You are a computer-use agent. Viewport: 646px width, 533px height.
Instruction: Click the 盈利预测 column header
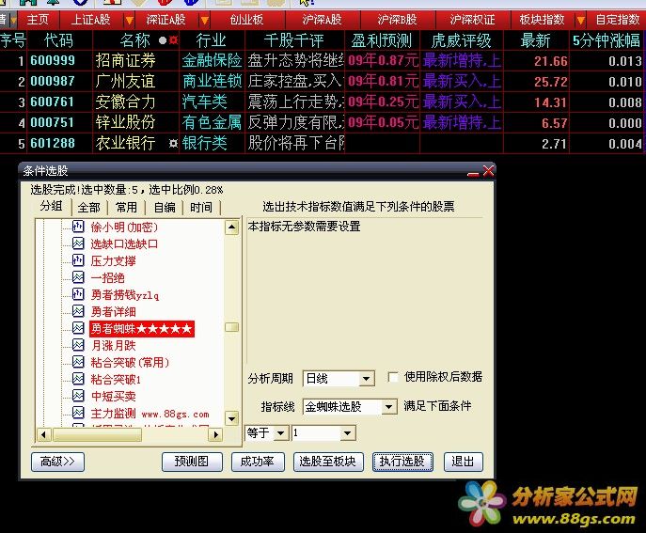382,40
